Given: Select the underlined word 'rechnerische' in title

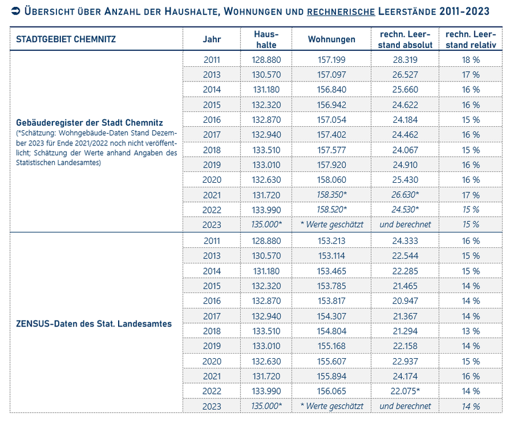Looking at the screenshot, I should (341, 12).
